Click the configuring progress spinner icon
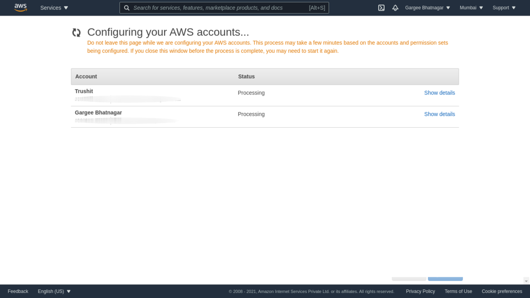This screenshot has width=530, height=298. [76, 32]
